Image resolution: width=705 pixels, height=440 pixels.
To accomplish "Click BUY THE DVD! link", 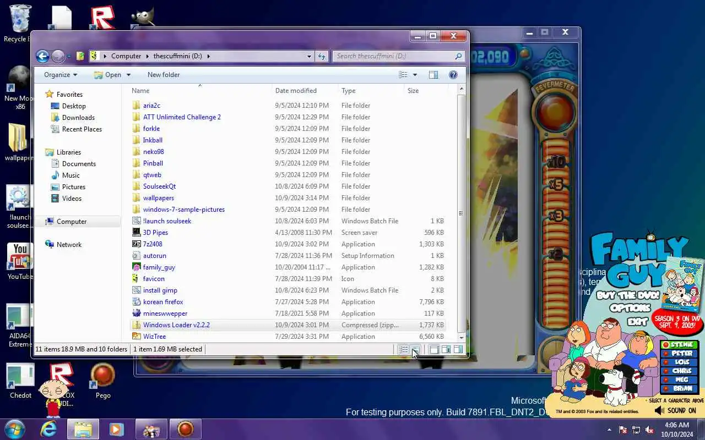I will [628, 295].
